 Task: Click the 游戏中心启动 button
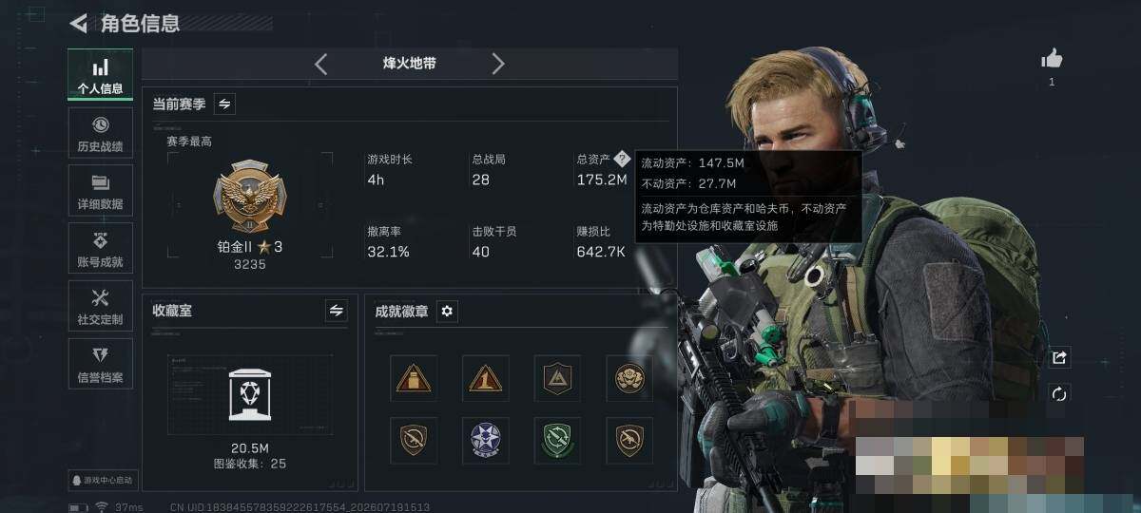pos(102,480)
